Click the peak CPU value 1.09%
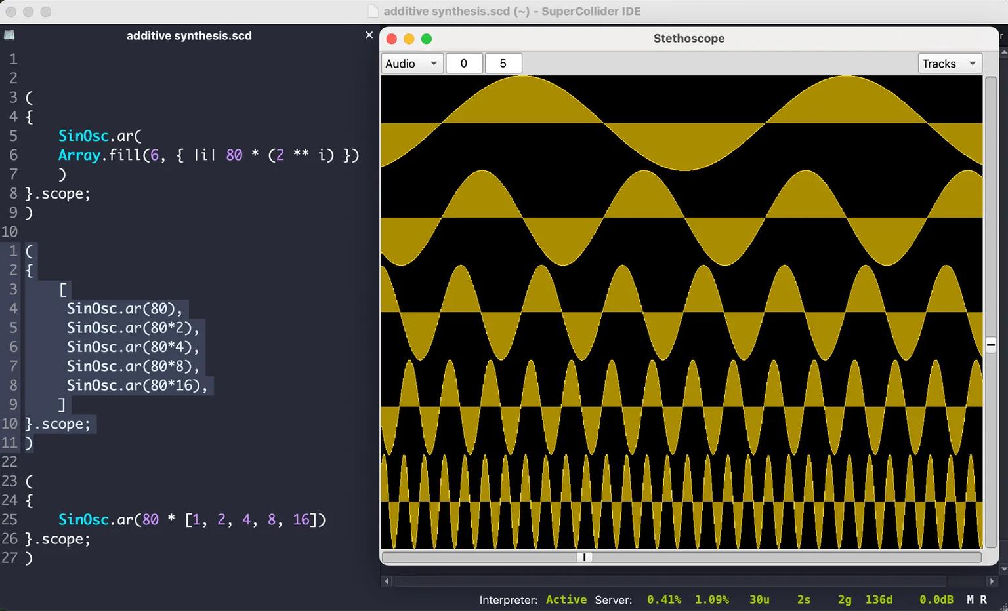 tap(712, 599)
